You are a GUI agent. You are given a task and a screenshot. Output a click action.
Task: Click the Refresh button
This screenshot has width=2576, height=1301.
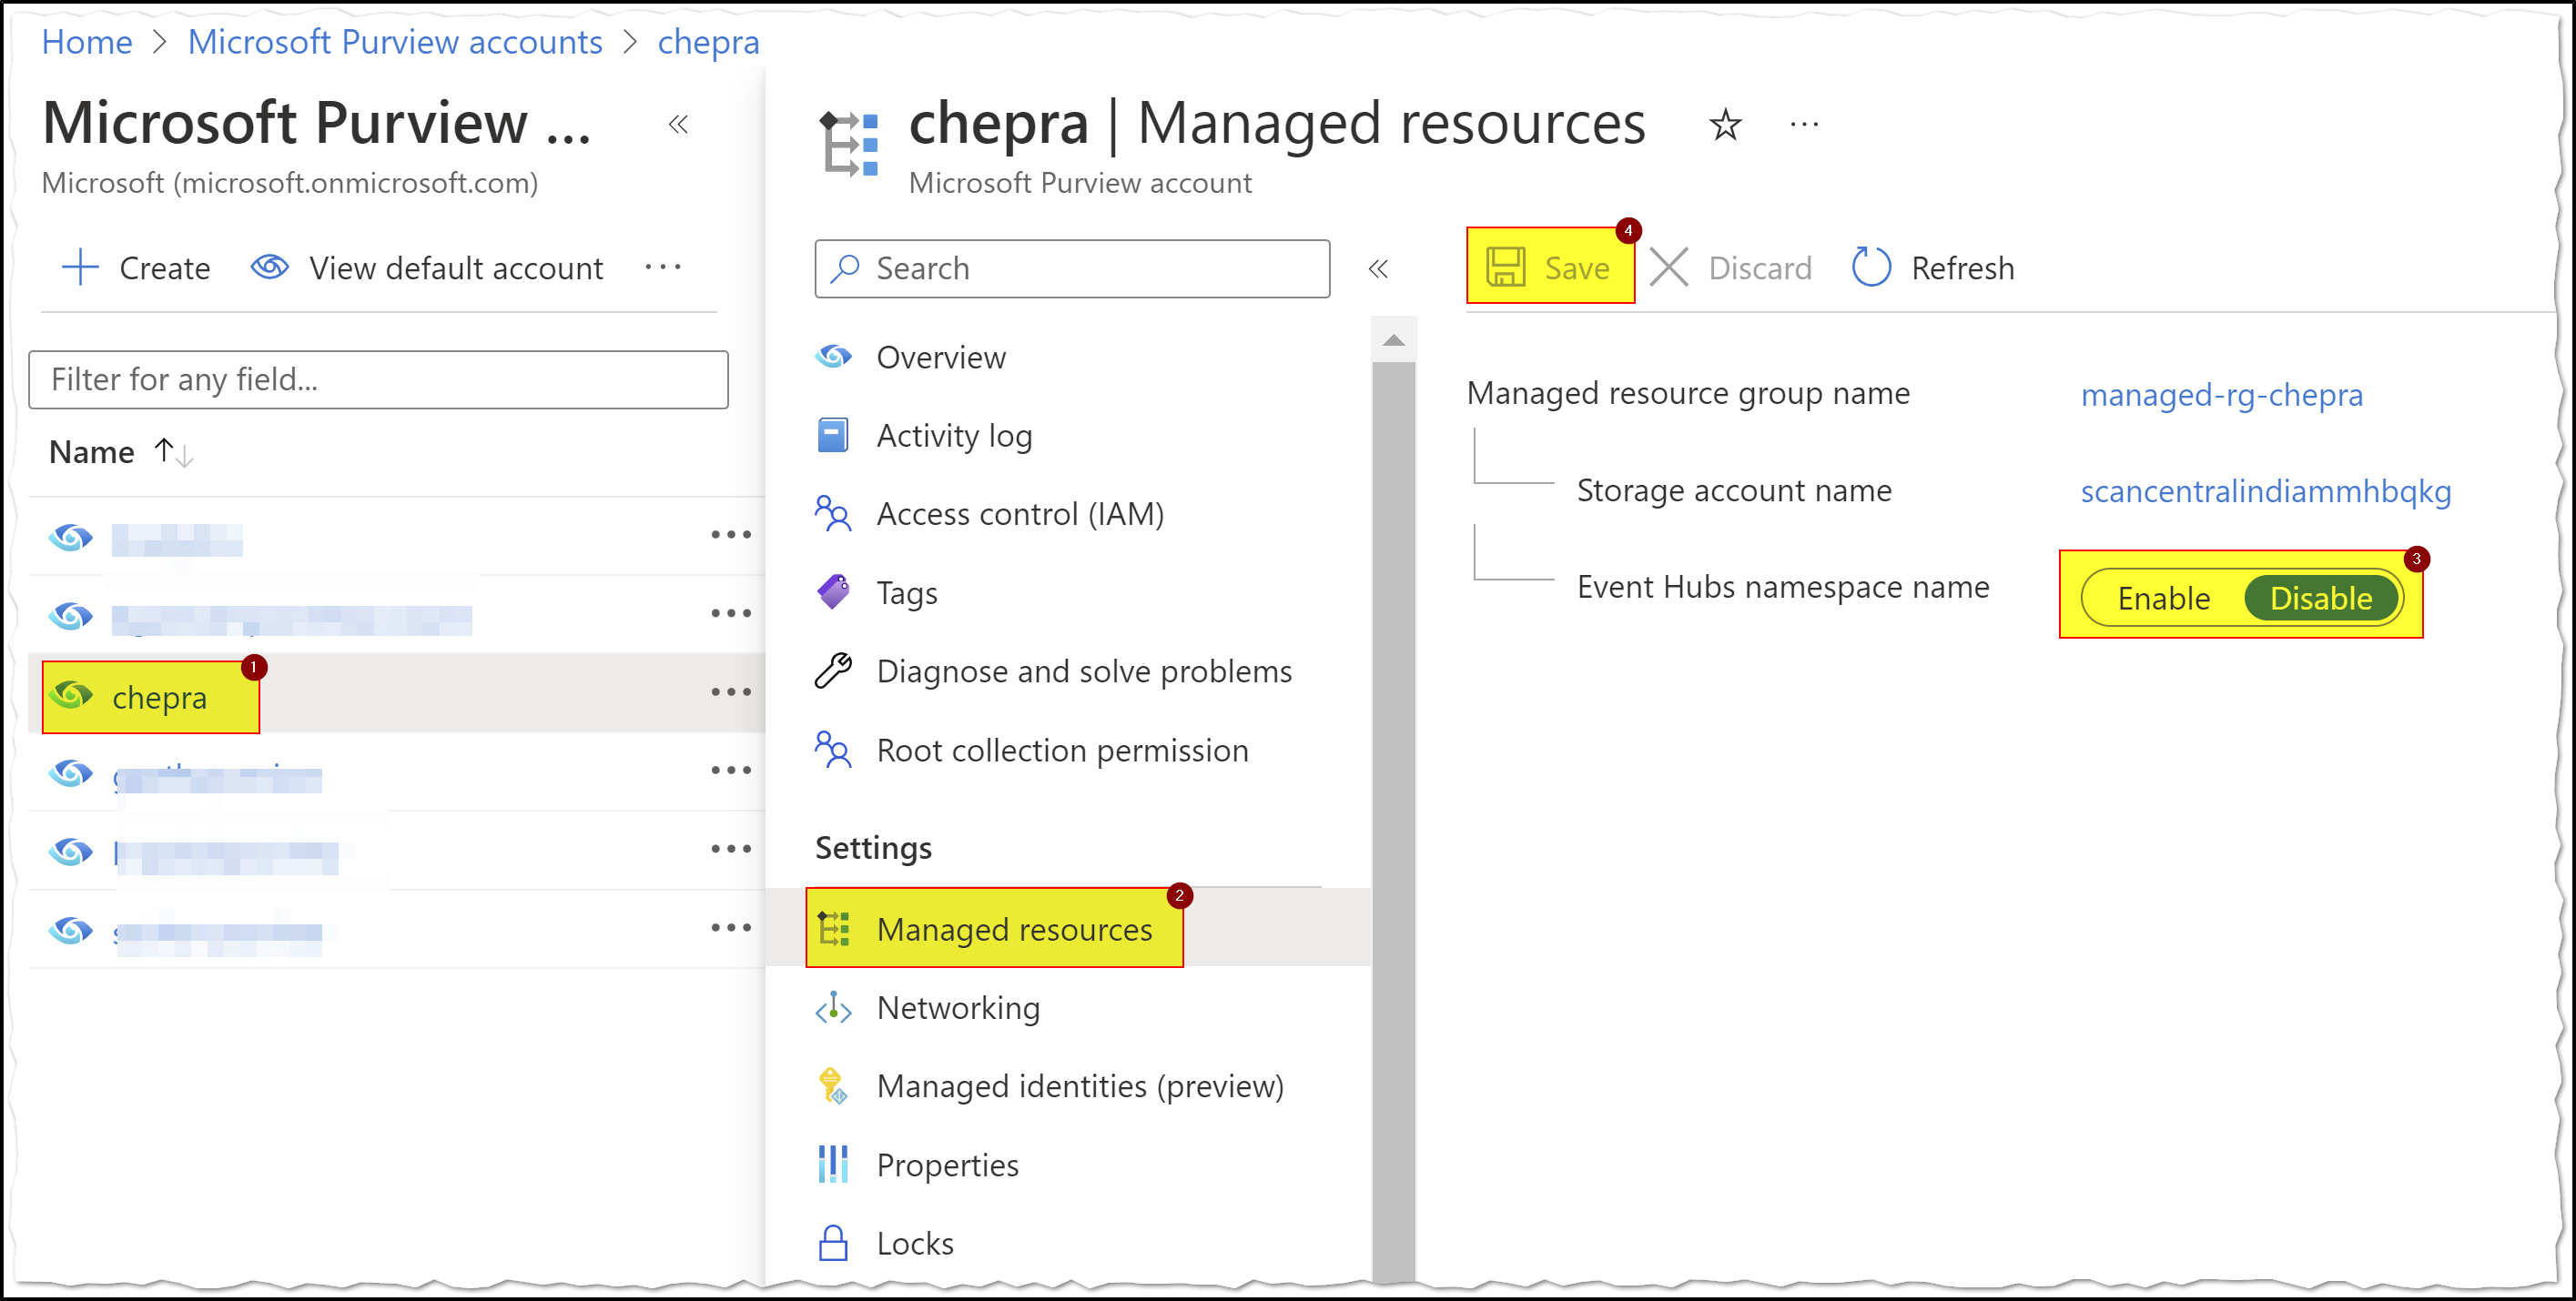tap(1932, 267)
